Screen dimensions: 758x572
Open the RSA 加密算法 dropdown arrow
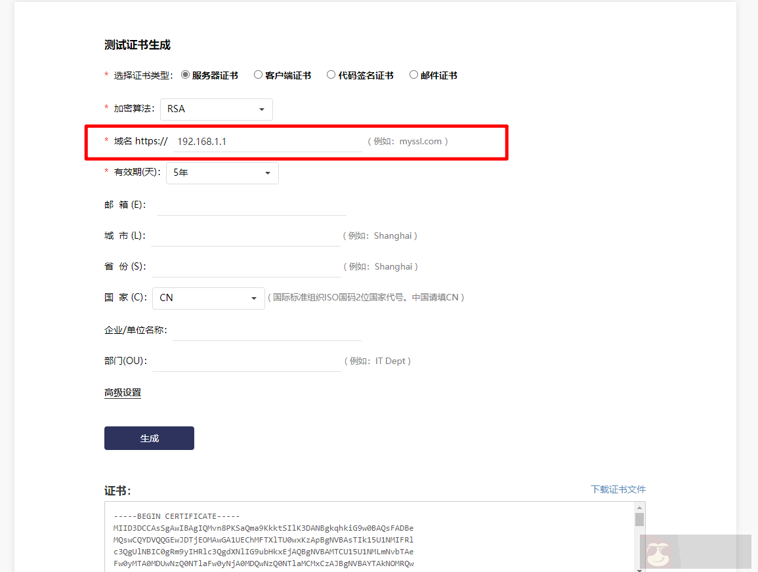(262, 109)
